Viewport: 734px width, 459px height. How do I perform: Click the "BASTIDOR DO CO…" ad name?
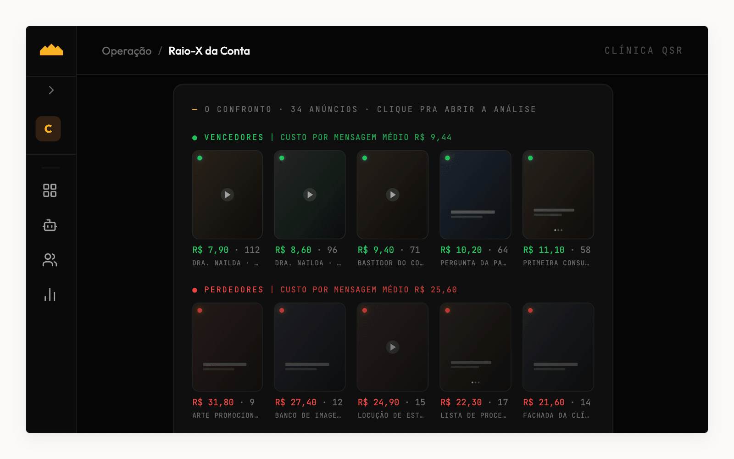[391, 263]
